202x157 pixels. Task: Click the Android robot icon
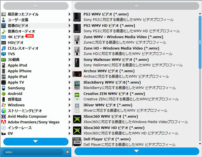[x=4, y=94]
